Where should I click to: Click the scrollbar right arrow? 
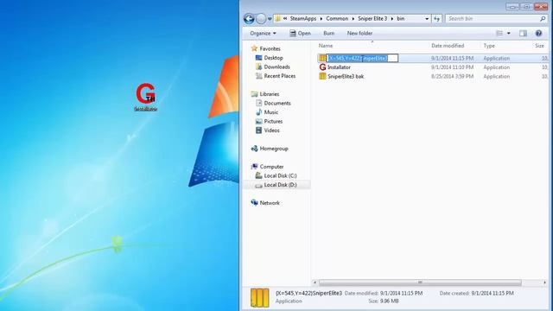coord(544,282)
